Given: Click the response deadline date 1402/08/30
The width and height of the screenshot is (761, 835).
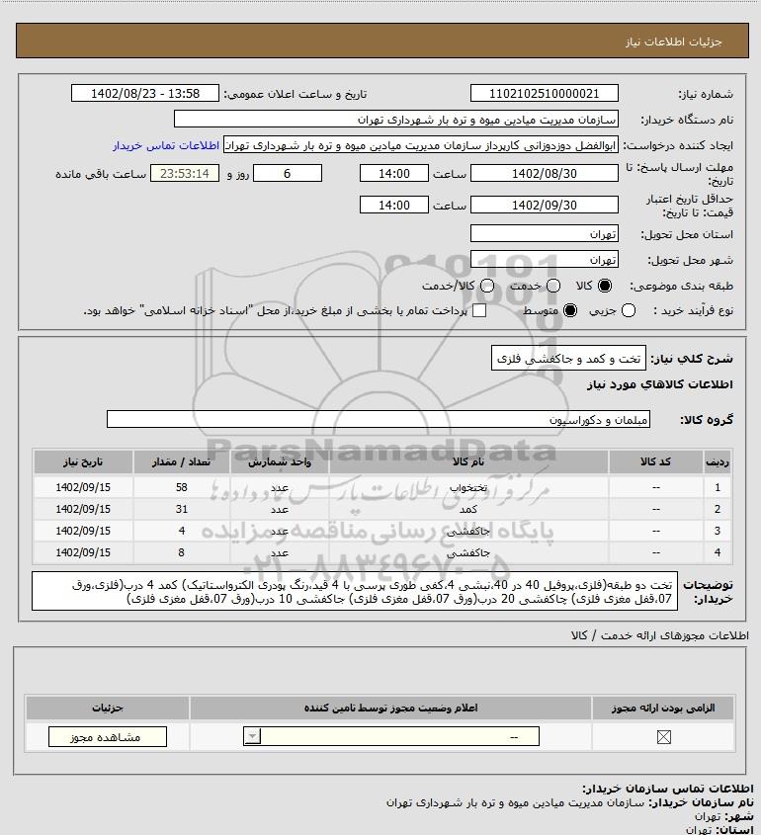Looking at the screenshot, I should pos(545,174).
